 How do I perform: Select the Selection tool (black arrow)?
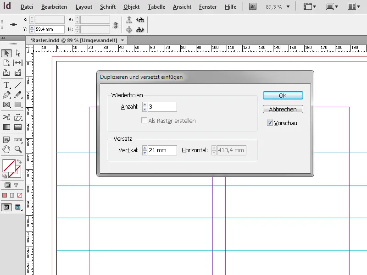tap(6, 53)
